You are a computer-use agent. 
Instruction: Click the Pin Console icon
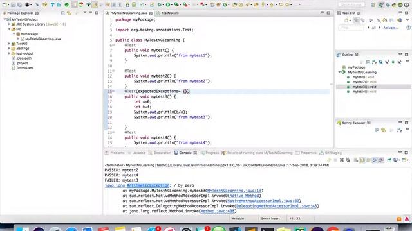(389, 160)
